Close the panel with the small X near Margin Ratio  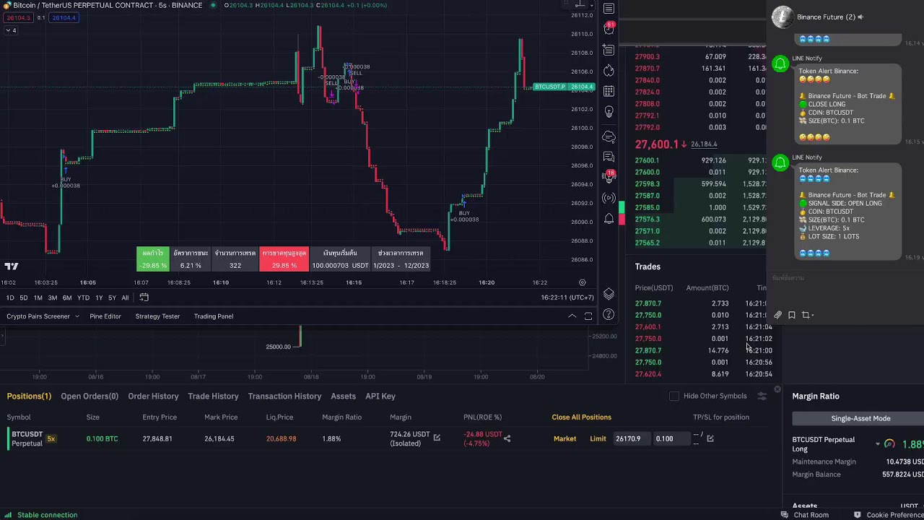pos(777,390)
